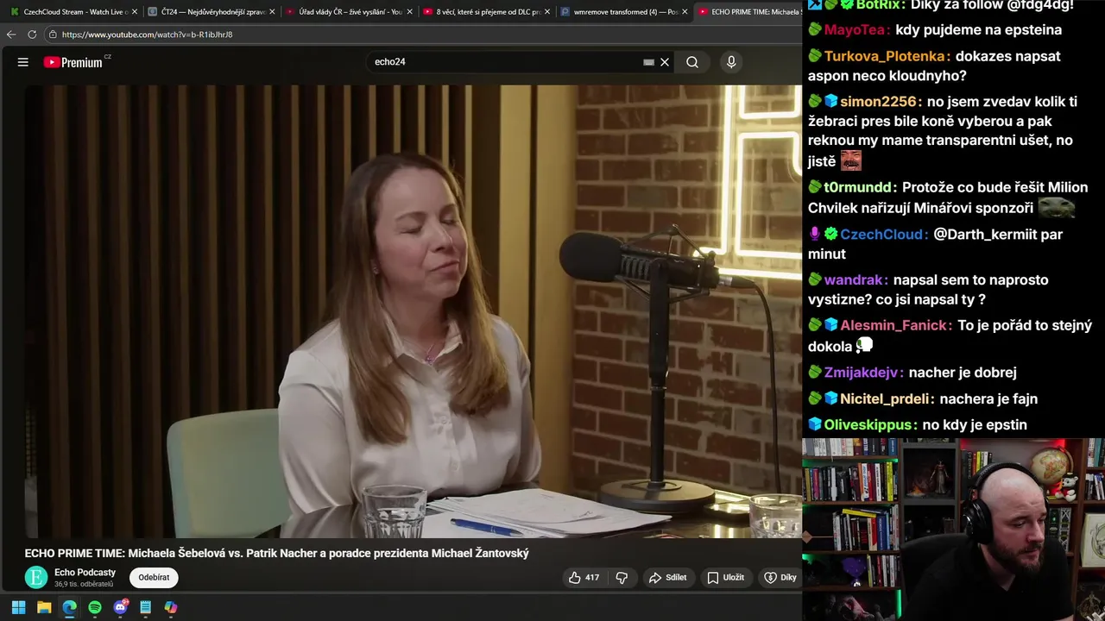Click chat username simon2256
Viewport: 1105px width, 621px height.
click(x=878, y=101)
